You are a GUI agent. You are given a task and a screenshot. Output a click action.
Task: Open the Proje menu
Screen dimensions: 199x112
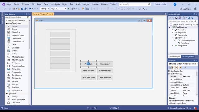pyautogui.click(x=39, y=4)
